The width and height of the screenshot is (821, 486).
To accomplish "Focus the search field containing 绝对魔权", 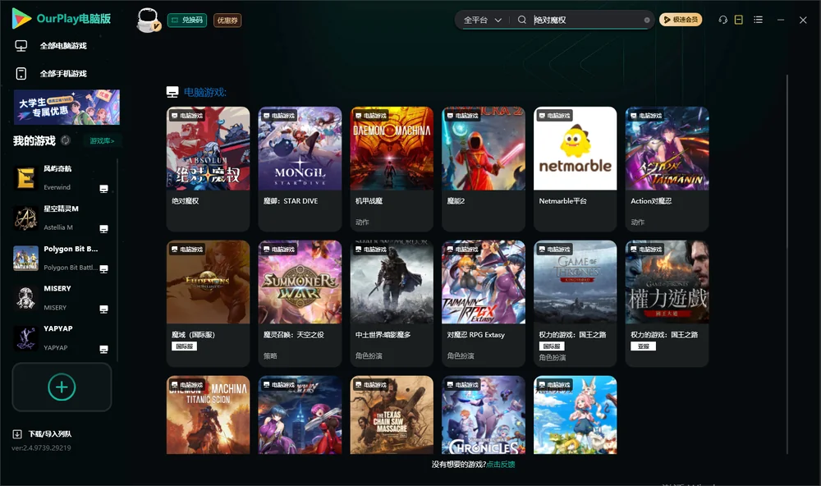I will coord(588,20).
